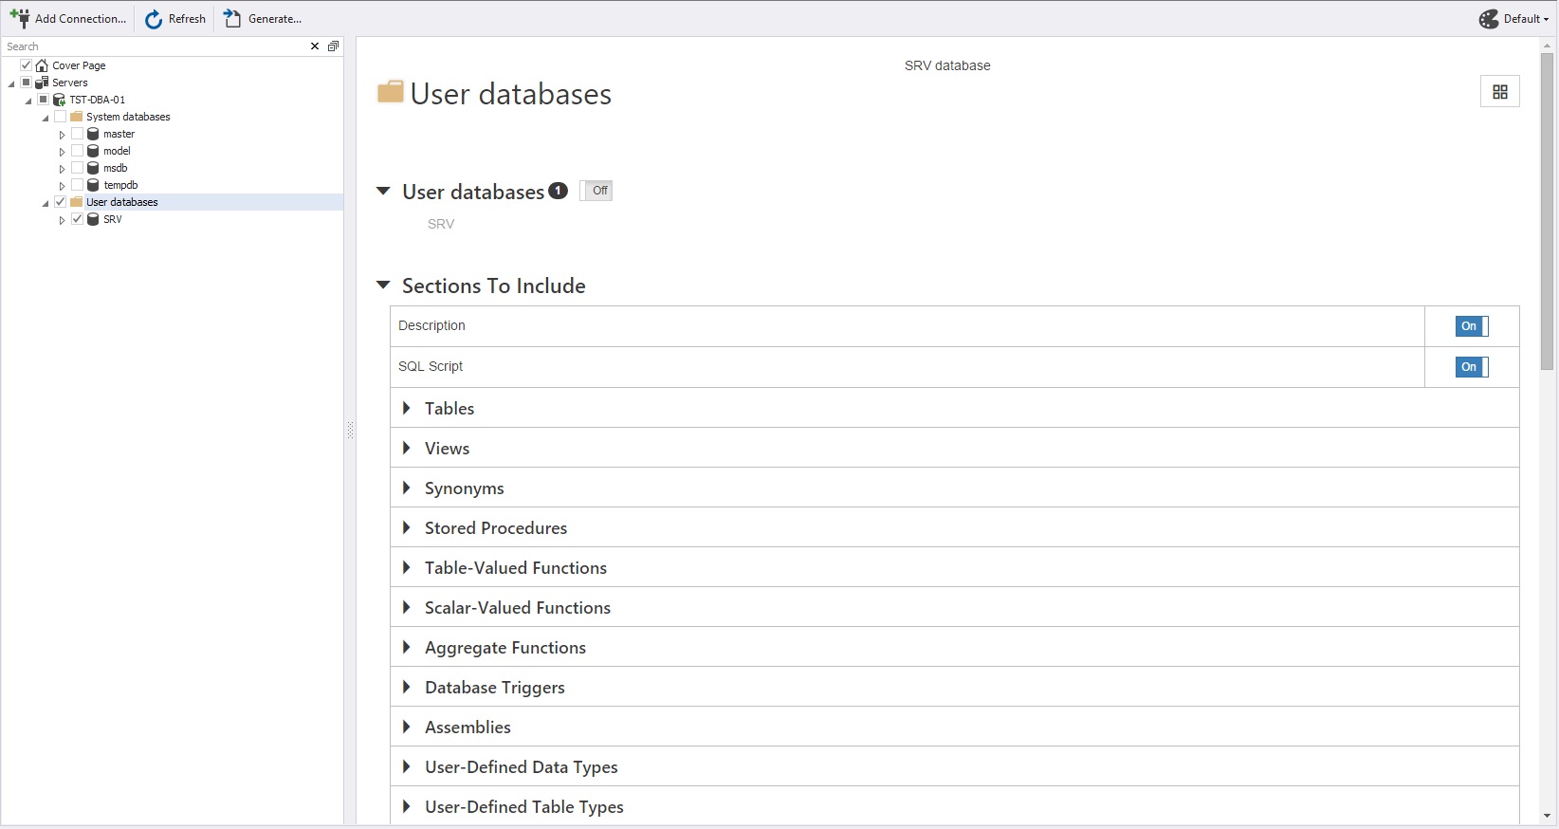Open the Default theme dropdown
Viewport: 1559px width, 829px height.
pos(1514,19)
